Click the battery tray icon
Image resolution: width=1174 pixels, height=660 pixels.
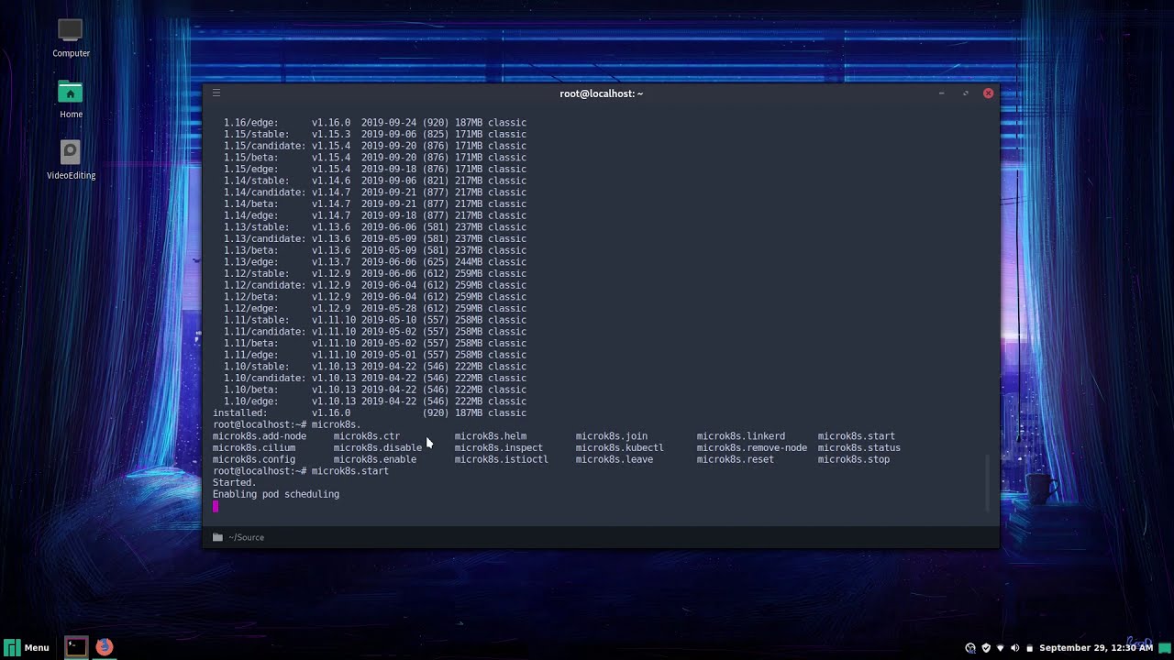1030,648
